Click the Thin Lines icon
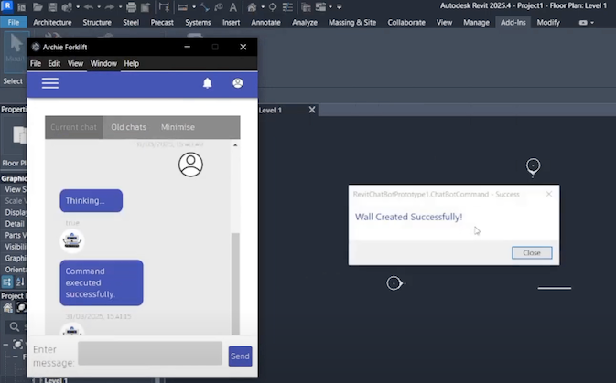Viewport: 616px width, 383px height. [287, 7]
